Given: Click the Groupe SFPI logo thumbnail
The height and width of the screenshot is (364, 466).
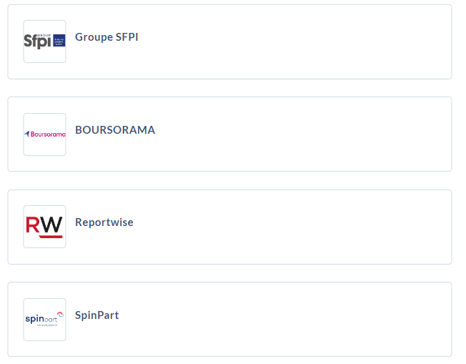Looking at the screenshot, I should tap(44, 41).
